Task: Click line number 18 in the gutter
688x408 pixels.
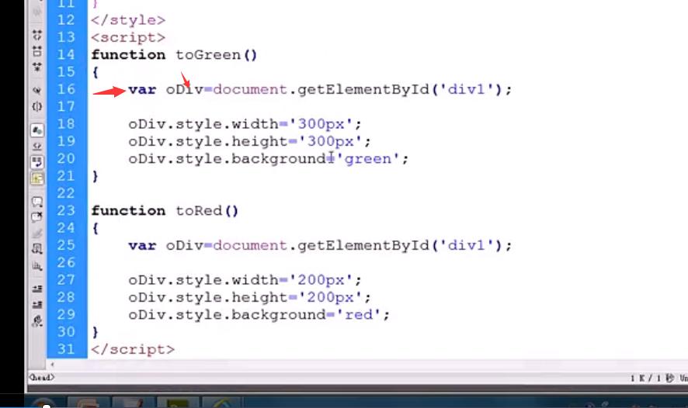Action: click(x=66, y=124)
